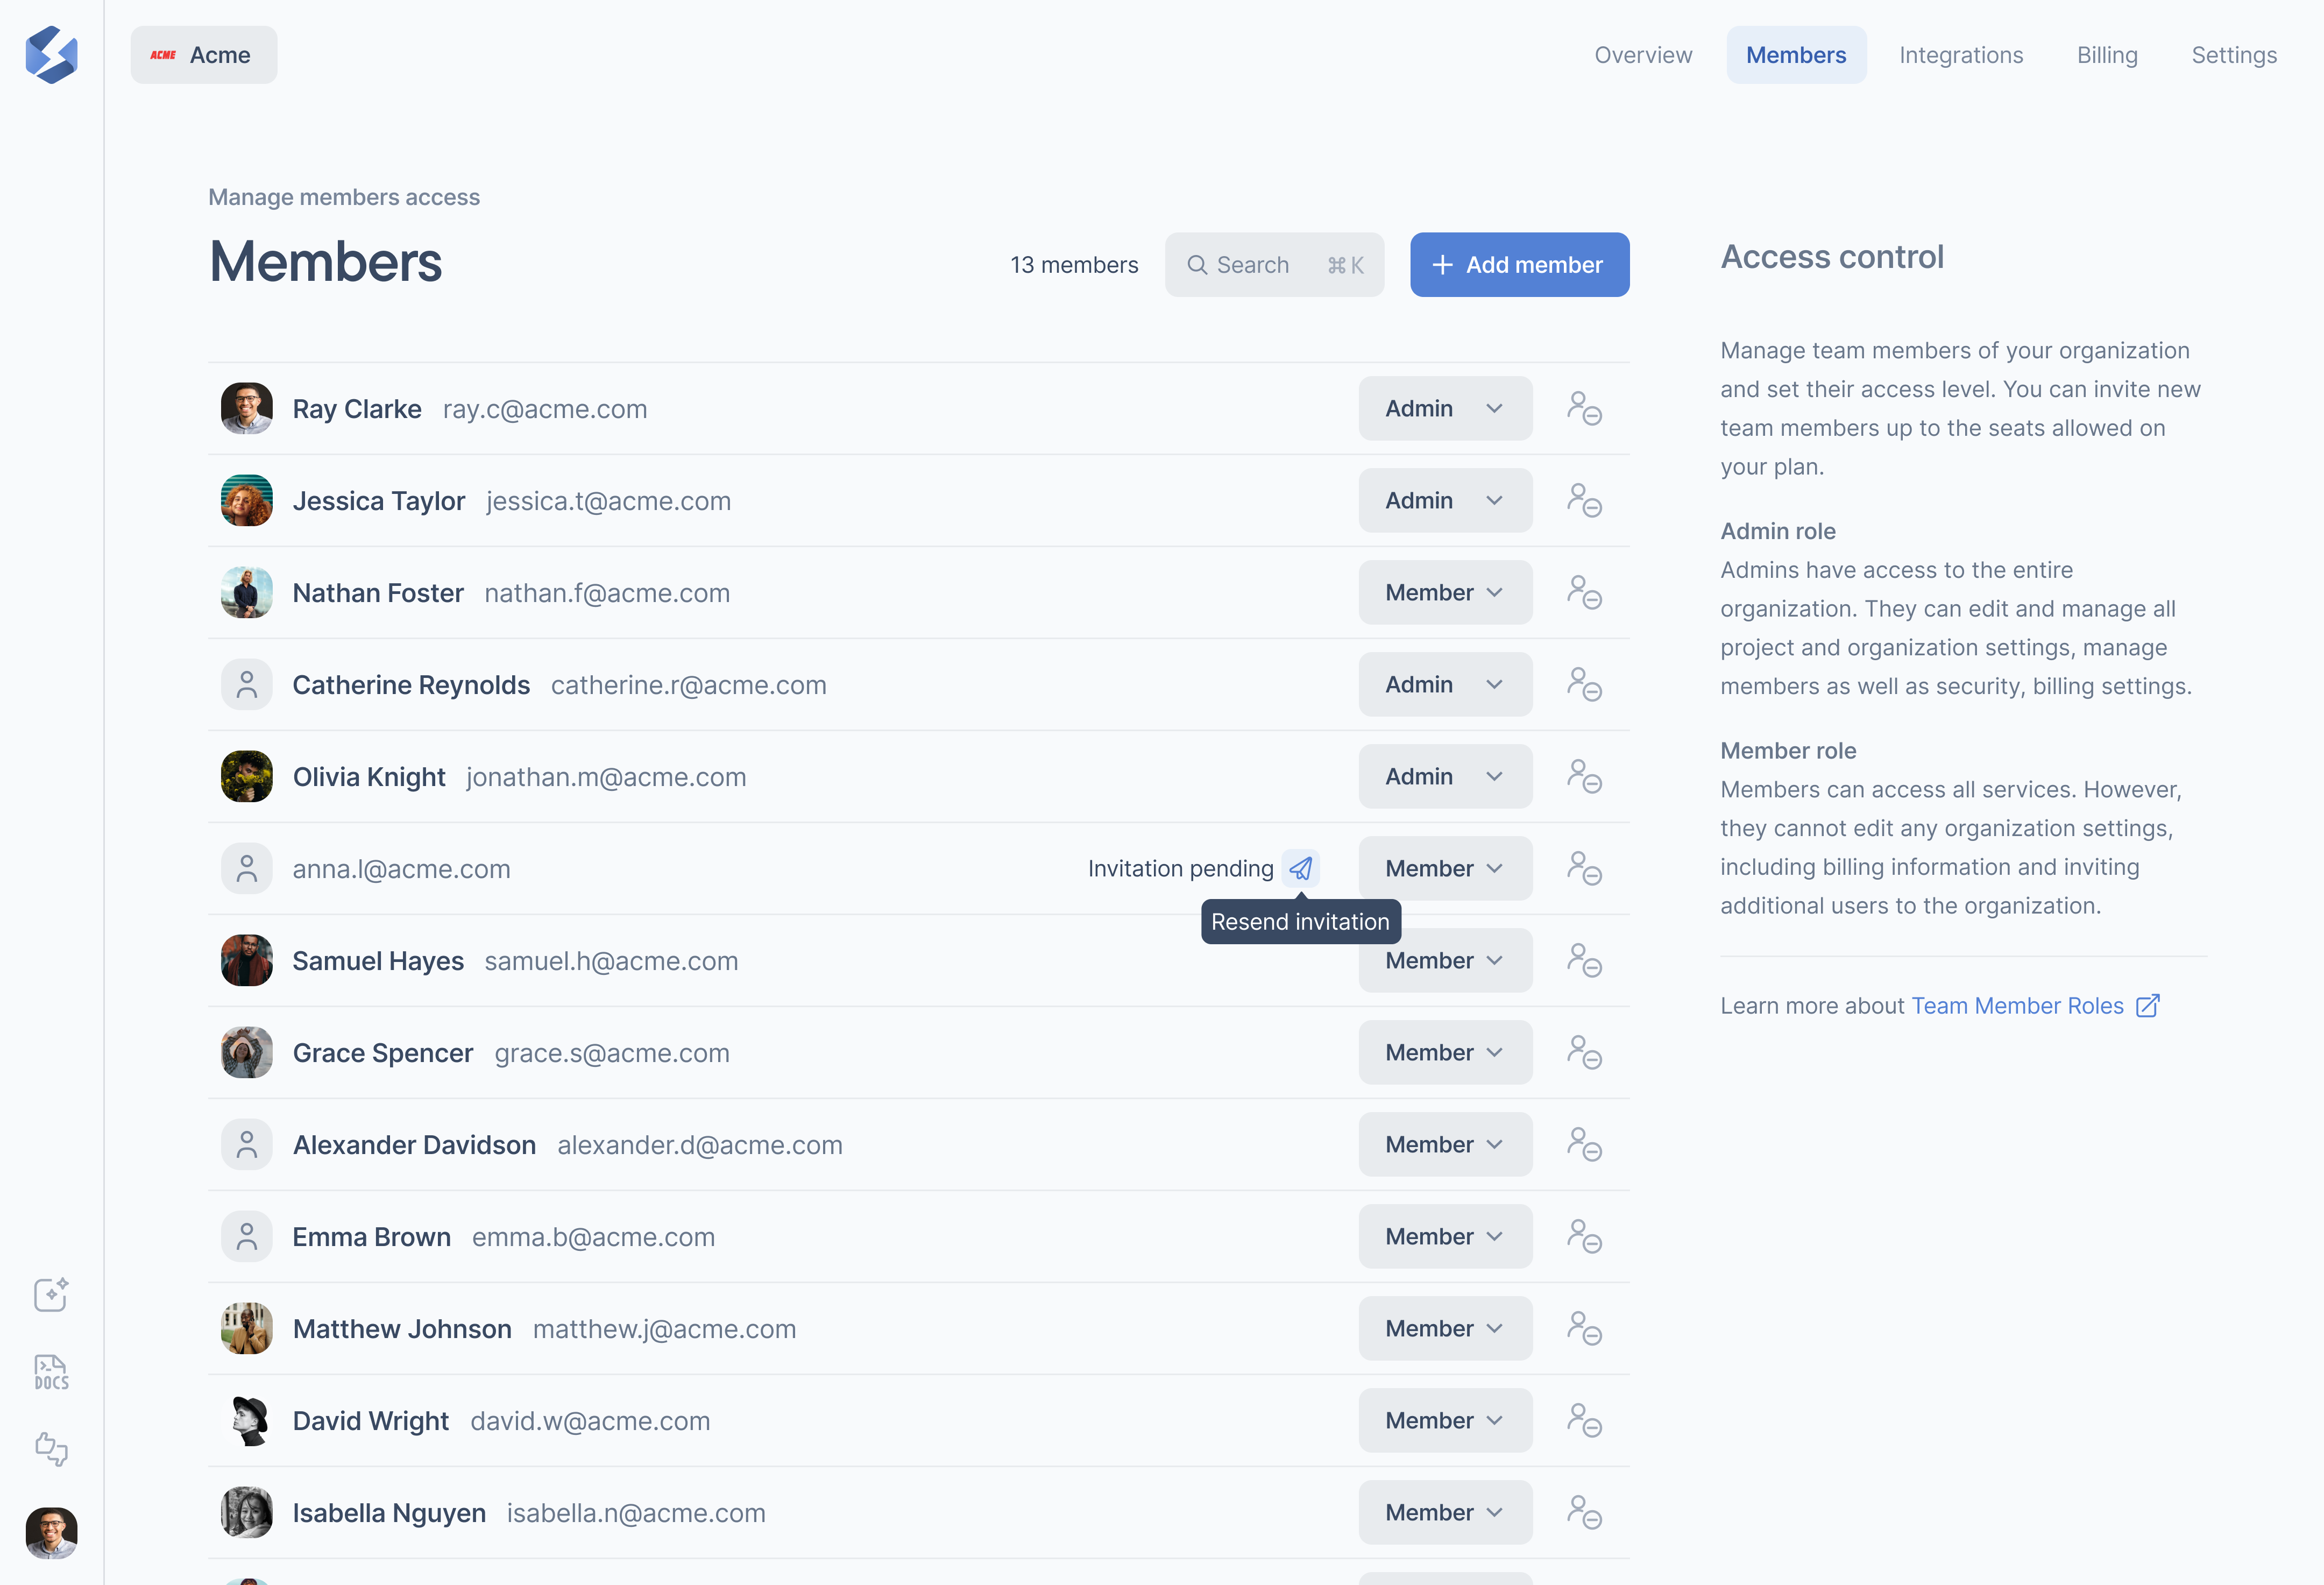Viewport: 2324px width, 1585px height.
Task: Click the remove-member icon for Jessica Taylor
Action: [x=1584, y=500]
